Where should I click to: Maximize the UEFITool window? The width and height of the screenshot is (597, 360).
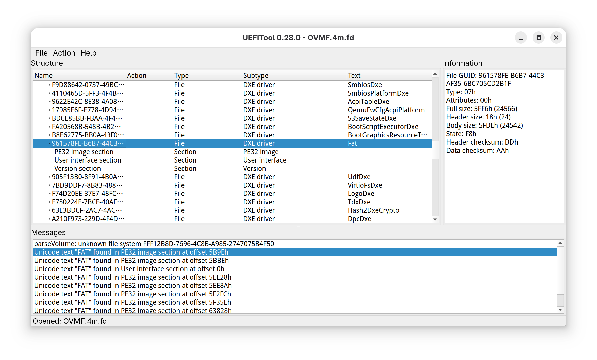[x=539, y=38]
